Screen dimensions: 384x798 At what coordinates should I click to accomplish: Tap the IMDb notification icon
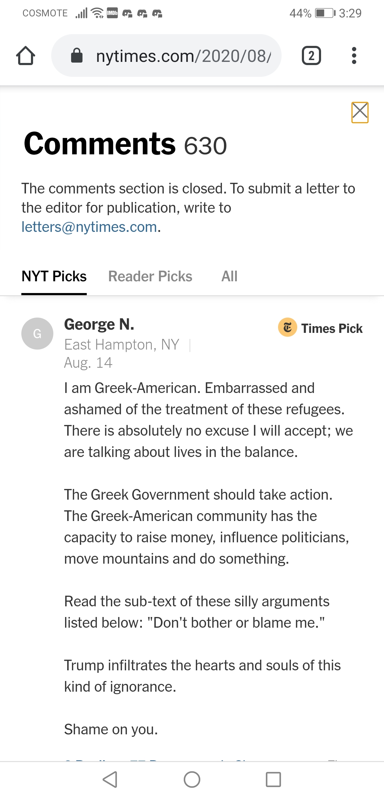pyautogui.click(x=112, y=13)
